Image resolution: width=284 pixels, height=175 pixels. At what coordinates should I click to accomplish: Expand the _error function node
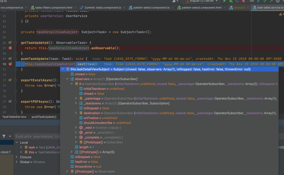pos(76,132)
